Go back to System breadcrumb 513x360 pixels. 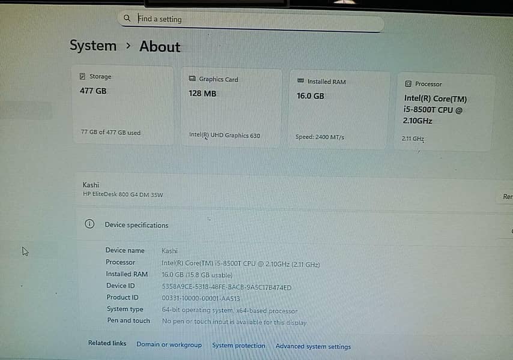click(93, 46)
